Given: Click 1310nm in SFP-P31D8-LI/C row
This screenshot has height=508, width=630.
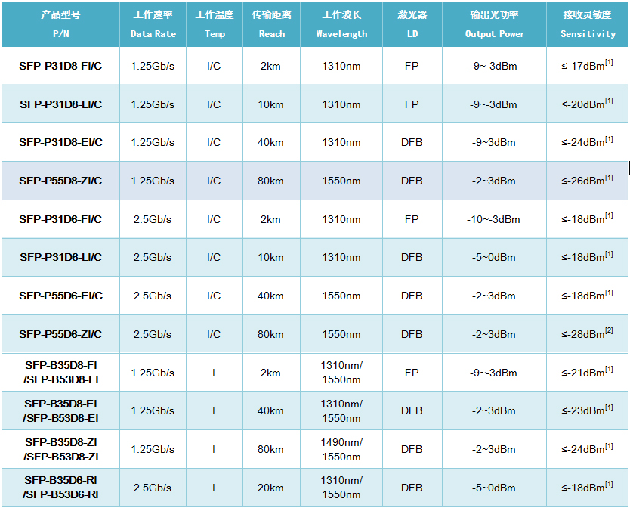Looking at the screenshot, I should [x=341, y=104].
